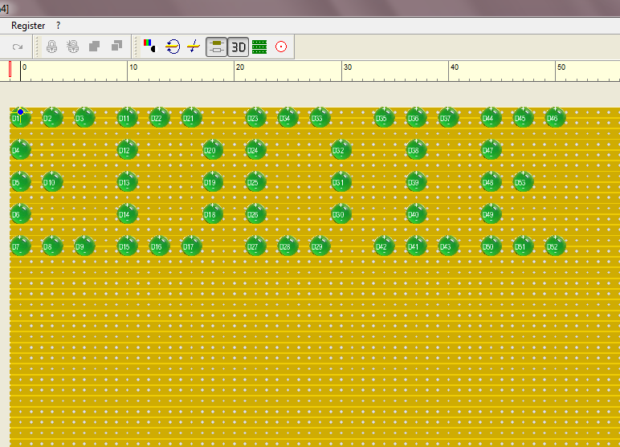Select LED D37 in the top row
620x447 pixels.
point(448,117)
